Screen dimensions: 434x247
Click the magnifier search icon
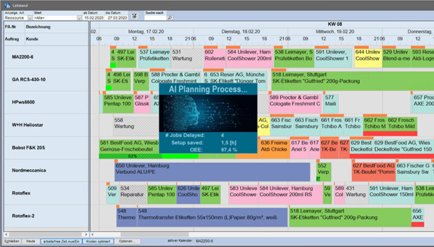point(169,18)
